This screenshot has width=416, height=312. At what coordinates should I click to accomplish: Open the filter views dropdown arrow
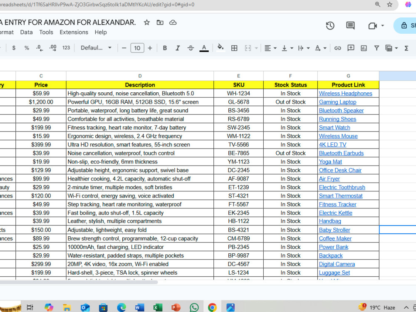coord(396,48)
